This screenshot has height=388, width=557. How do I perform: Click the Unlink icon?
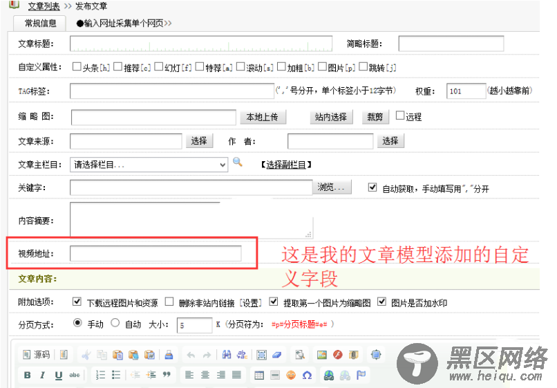pyautogui.click(x=345, y=375)
